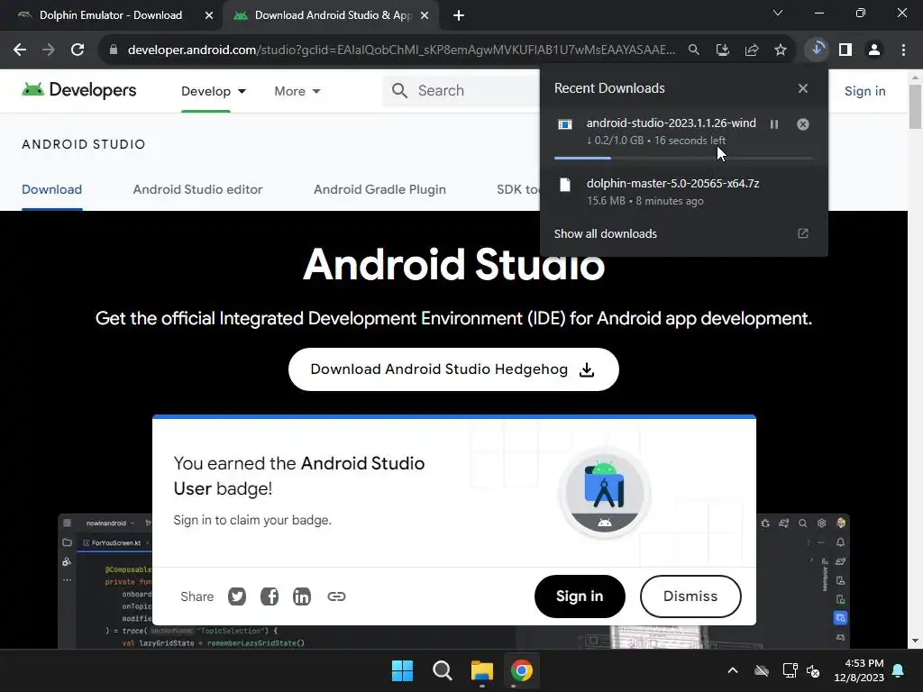The image size is (923, 692).
Task: Open the Chrome three-dot menu
Action: 903,50
